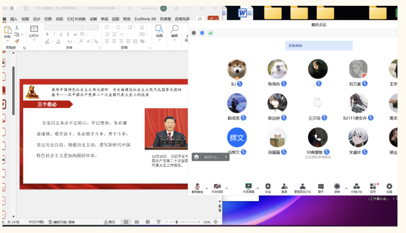The width and height of the screenshot is (406, 233).
Task: Switch to Slide Sorter view
Action: [x=137, y=222]
